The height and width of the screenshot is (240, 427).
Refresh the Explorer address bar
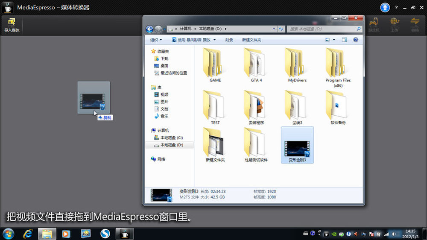click(281, 29)
